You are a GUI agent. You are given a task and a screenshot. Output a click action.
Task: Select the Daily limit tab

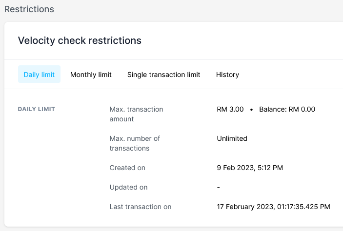(39, 75)
